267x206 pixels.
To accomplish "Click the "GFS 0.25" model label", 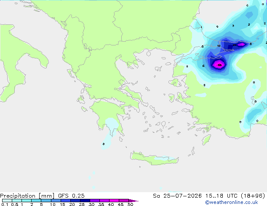I will [71, 196].
